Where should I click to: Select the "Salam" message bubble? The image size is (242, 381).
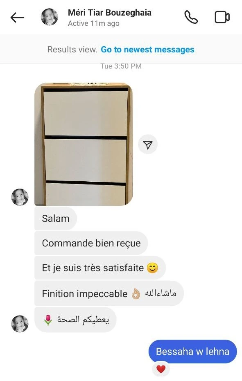coord(56,219)
